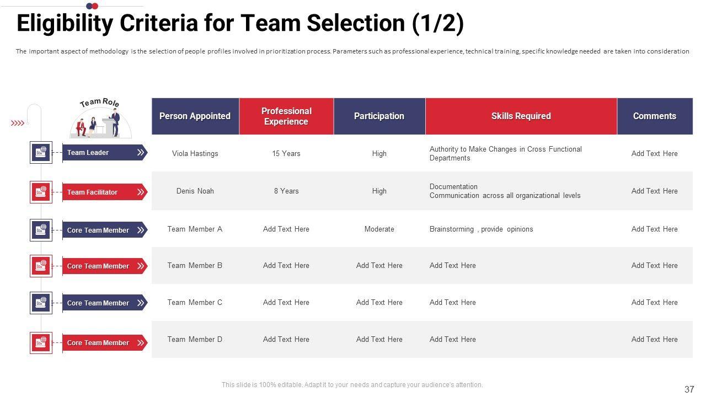Screen dimensions: 706x397
Task: Click the Participation navy header cell
Action: (379, 116)
